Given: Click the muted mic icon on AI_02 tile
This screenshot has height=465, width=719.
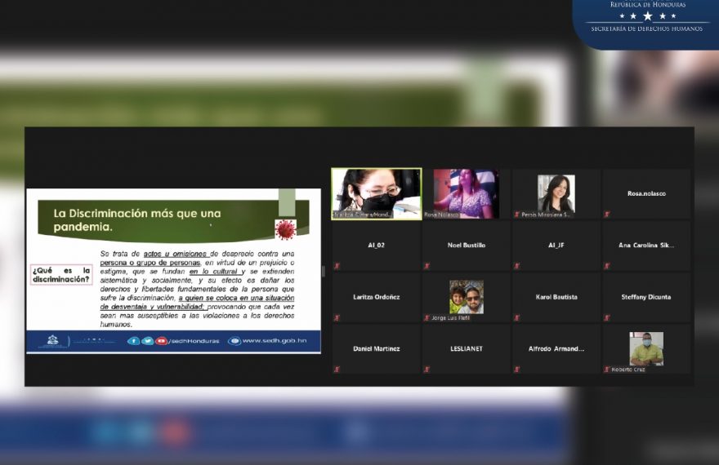Looking at the screenshot, I should coord(337,266).
